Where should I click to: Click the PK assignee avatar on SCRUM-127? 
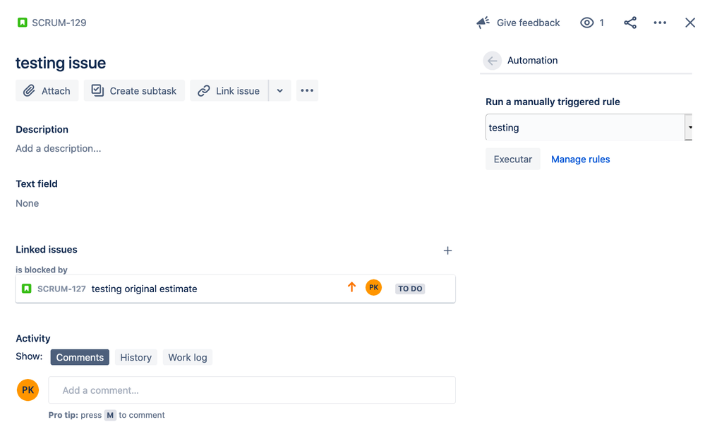[373, 287]
